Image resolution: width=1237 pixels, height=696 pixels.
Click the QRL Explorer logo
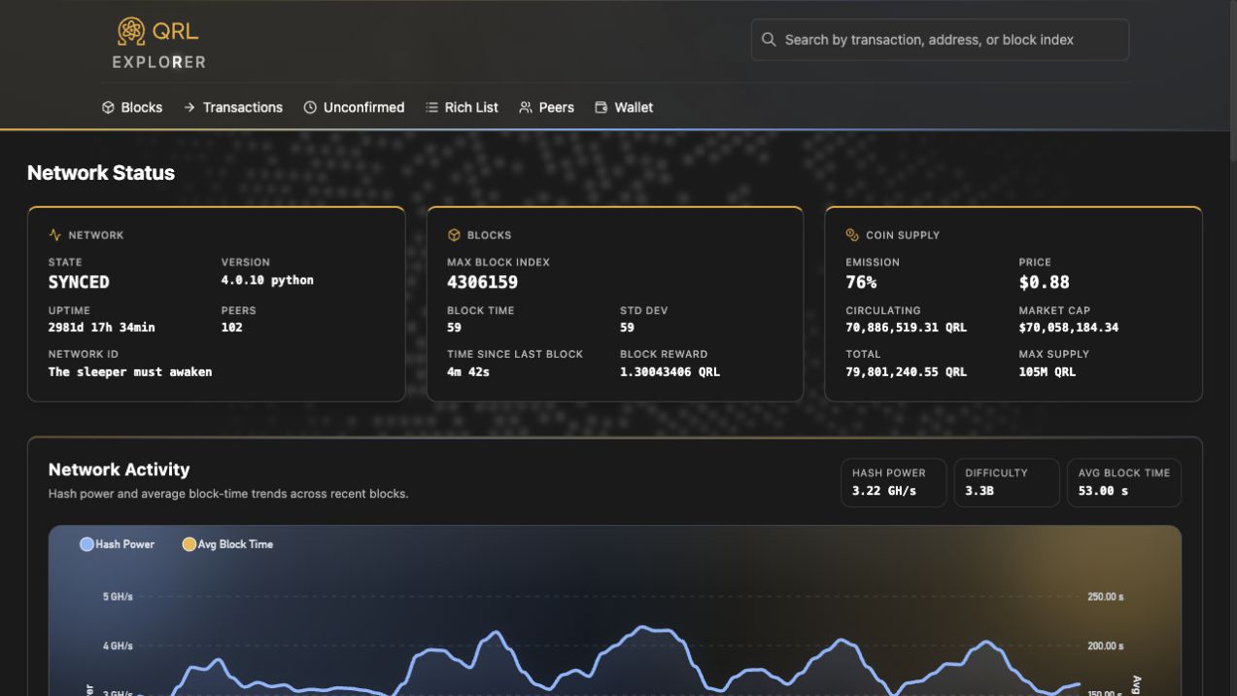[x=160, y=44]
